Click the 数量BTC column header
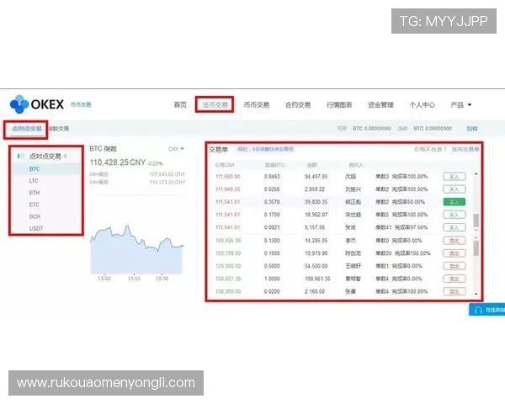 274,165
